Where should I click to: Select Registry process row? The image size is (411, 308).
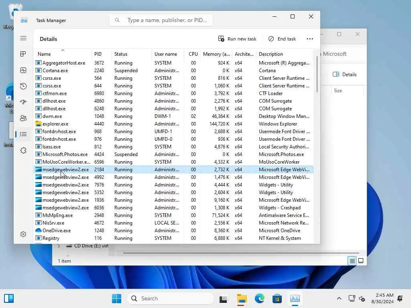174,238
